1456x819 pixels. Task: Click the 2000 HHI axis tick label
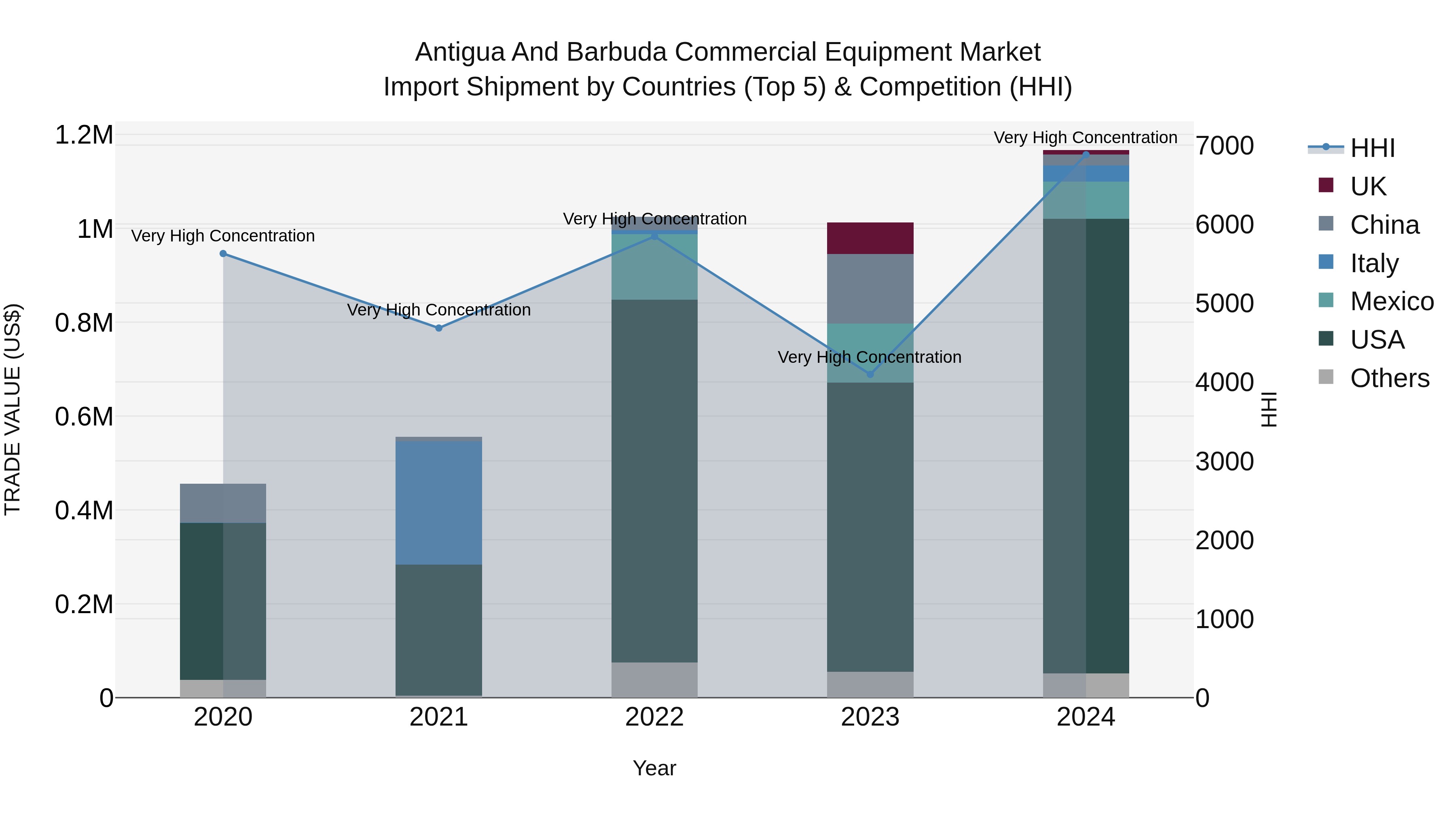[x=1225, y=540]
